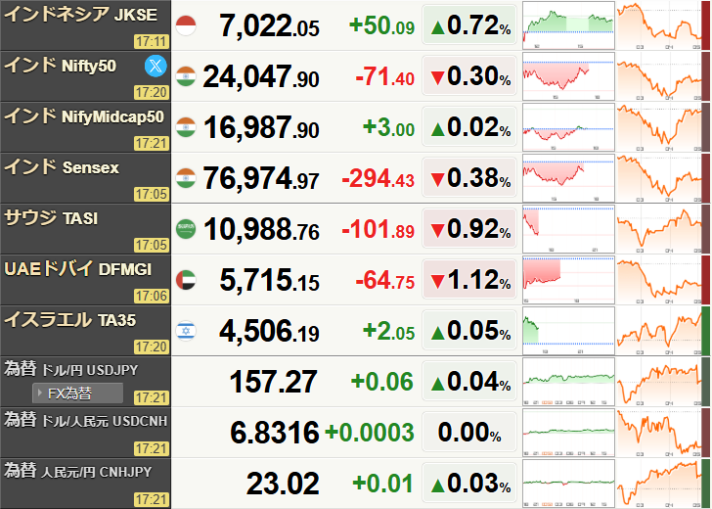Image resolution: width=712 pixels, height=509 pixels.
Task: Click TASI point change -101.89
Action: pyautogui.click(x=378, y=229)
